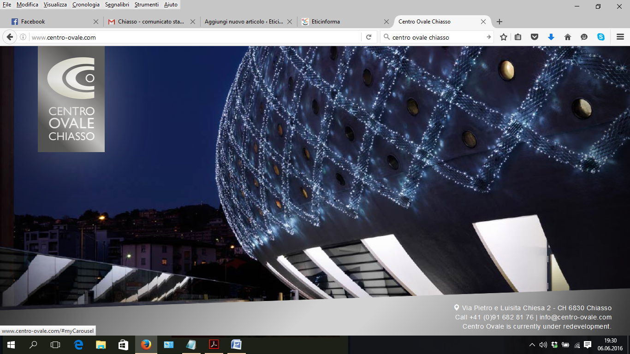Open the Action Center notifications icon

[588, 345]
